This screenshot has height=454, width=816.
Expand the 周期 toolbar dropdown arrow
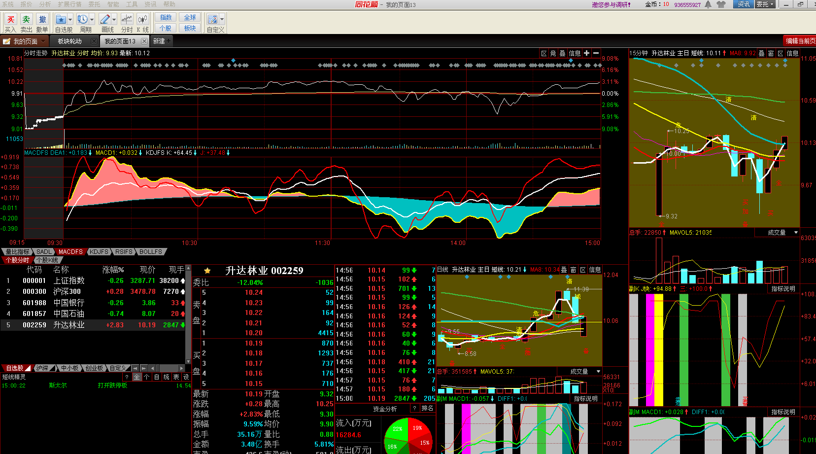92,19
